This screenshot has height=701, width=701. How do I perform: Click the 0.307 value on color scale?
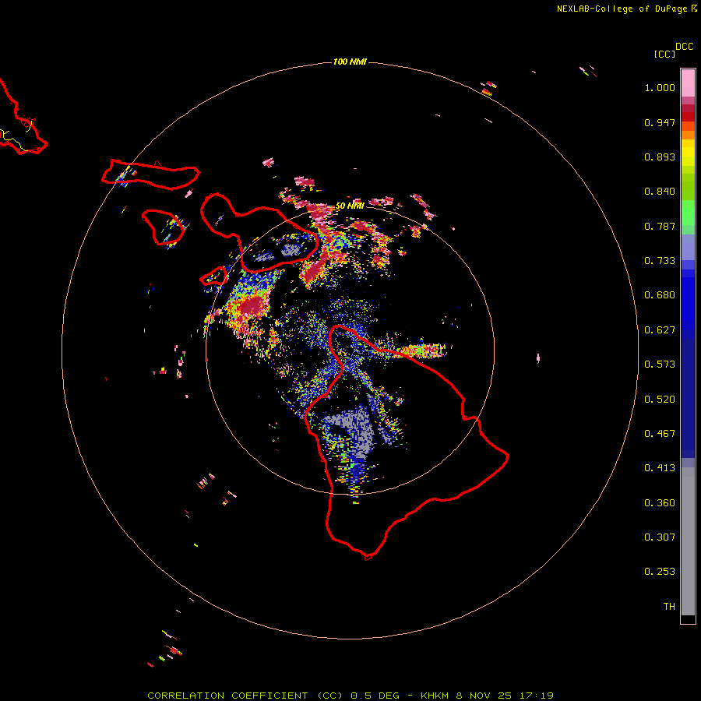click(x=660, y=537)
